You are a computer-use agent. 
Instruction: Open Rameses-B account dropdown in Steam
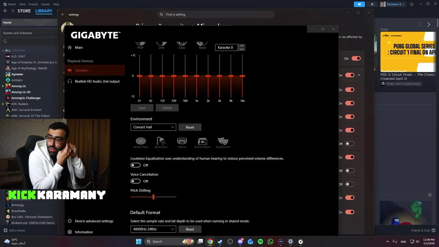pyautogui.click(x=392, y=4)
